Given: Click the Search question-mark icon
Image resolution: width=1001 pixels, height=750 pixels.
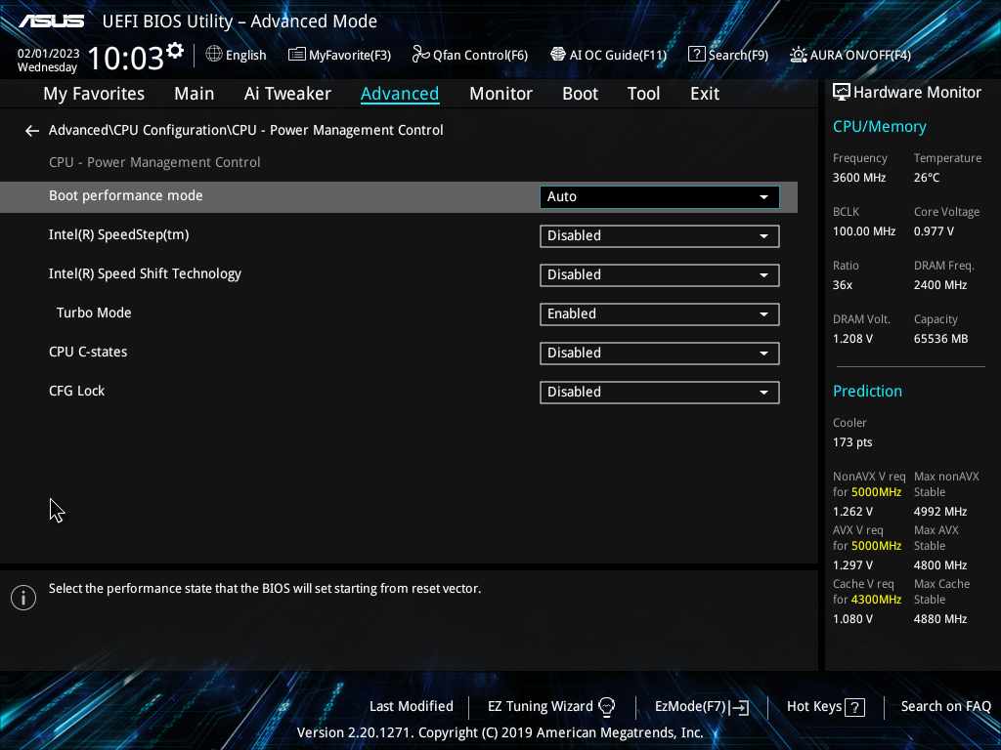Looking at the screenshot, I should [x=696, y=55].
